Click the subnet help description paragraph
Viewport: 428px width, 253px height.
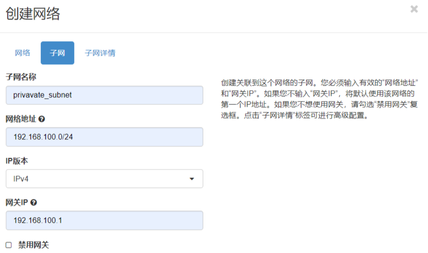(x=319, y=99)
